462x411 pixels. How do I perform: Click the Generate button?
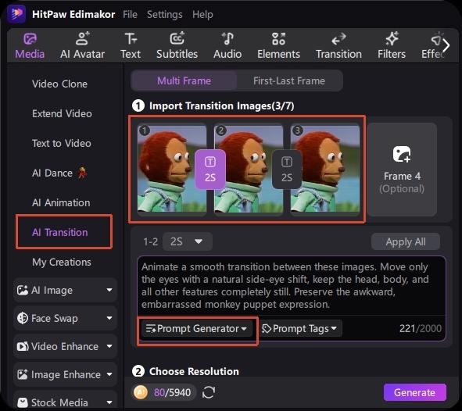coord(414,392)
